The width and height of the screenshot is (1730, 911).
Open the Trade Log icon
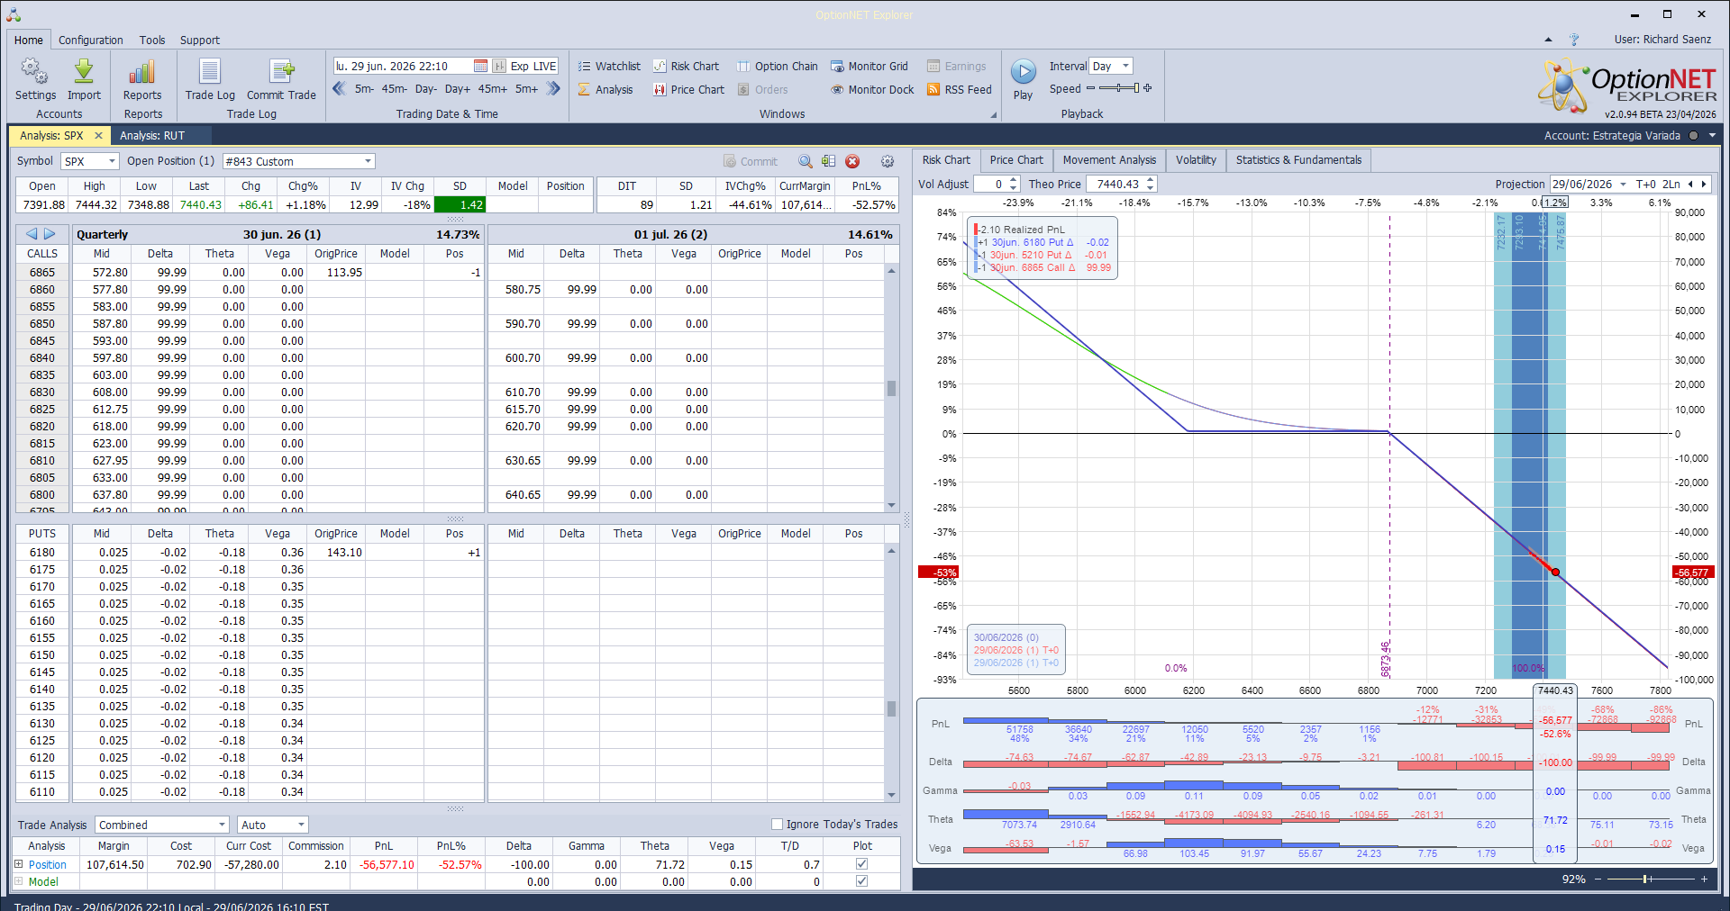pos(210,72)
